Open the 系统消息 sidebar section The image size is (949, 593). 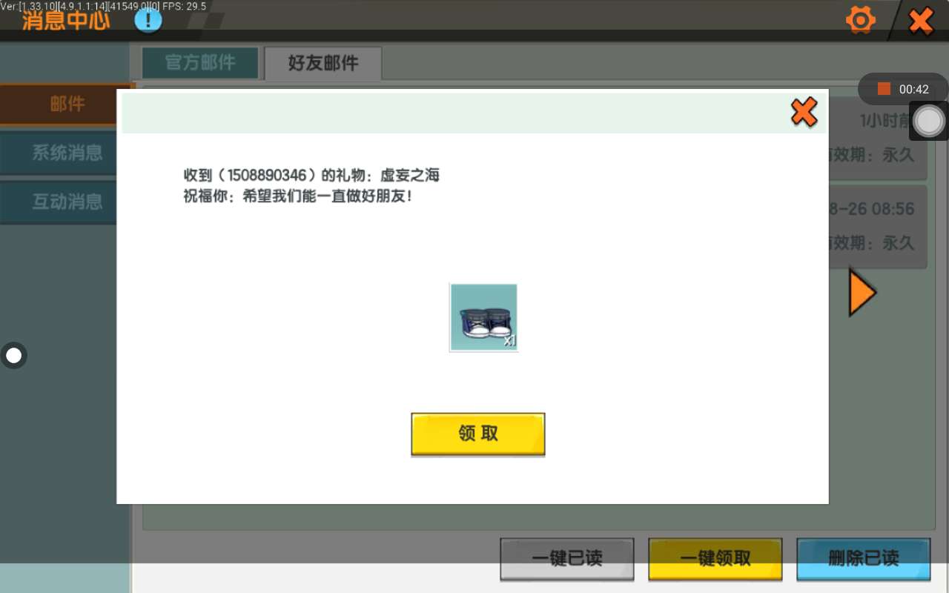pos(67,153)
